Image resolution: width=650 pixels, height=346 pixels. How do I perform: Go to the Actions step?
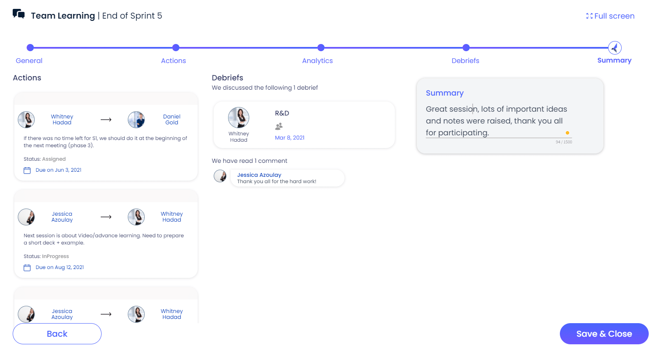click(x=174, y=60)
